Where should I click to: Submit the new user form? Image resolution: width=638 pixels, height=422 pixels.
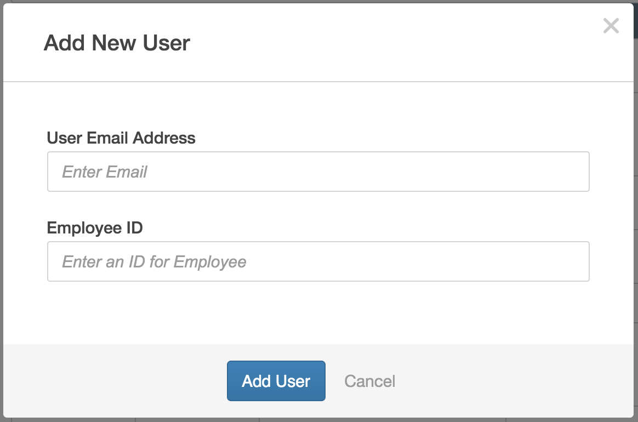pos(276,381)
